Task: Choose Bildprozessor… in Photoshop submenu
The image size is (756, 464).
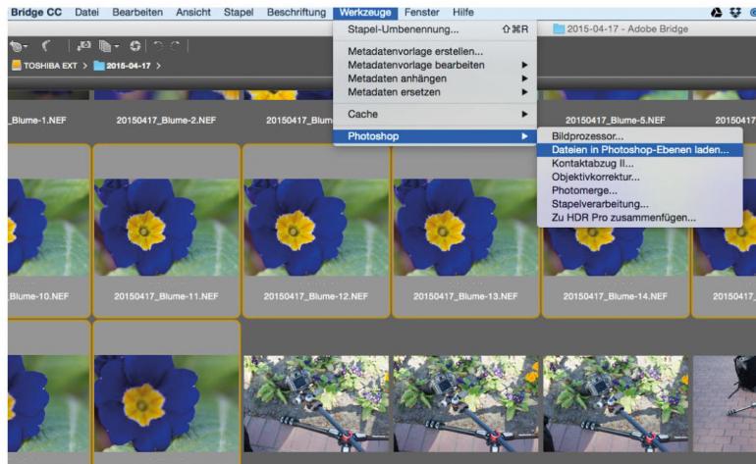Action: pyautogui.click(x=640, y=136)
